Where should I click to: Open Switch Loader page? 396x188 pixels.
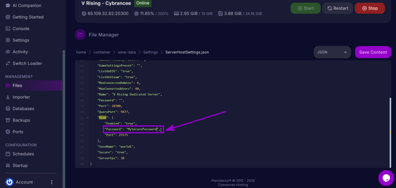tap(24, 64)
